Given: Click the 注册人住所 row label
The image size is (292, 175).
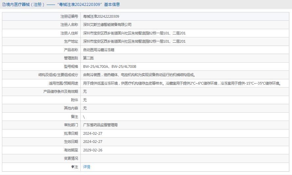Looking at the screenshot, I should coord(69,33).
